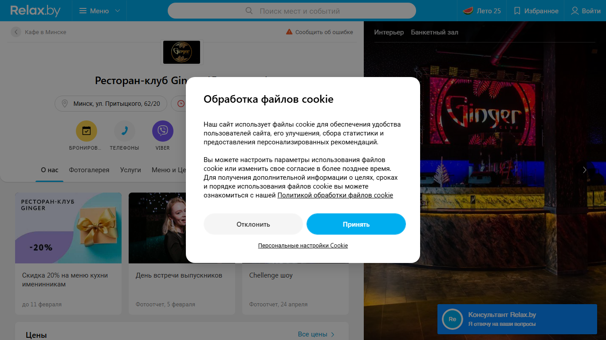Open the Меню и Цены tab

click(x=169, y=170)
